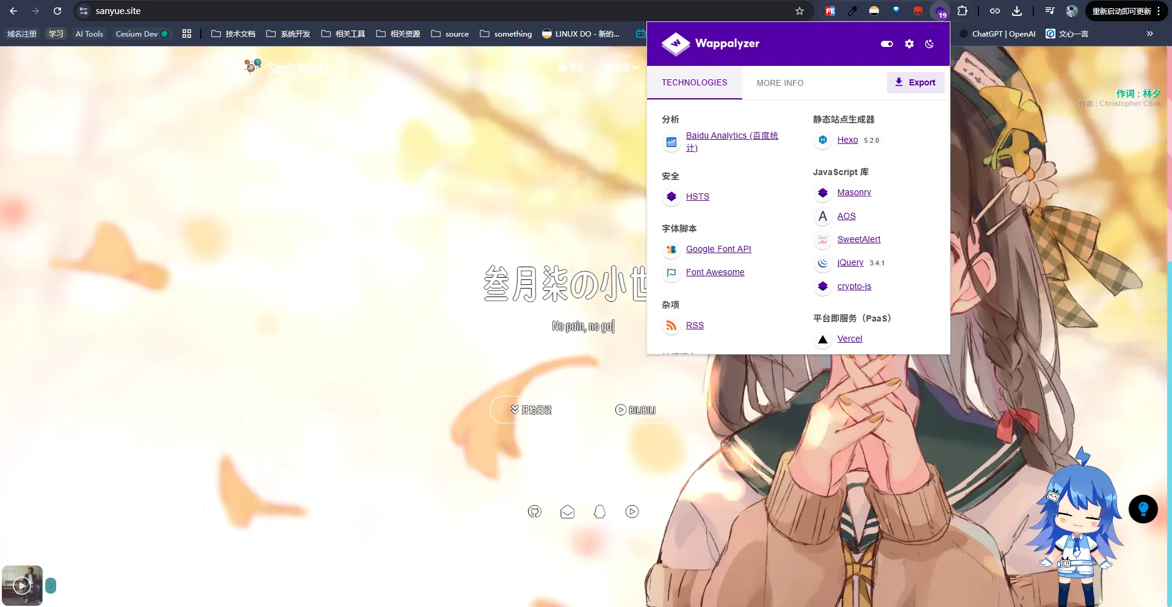Open the QQ contact icon
Screen dimensions: 1172x607
pos(599,511)
